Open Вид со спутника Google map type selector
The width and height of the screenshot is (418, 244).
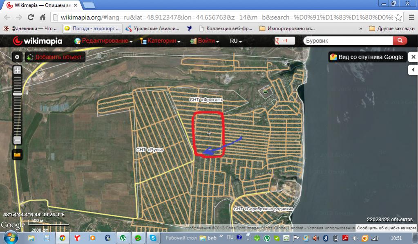(367, 57)
